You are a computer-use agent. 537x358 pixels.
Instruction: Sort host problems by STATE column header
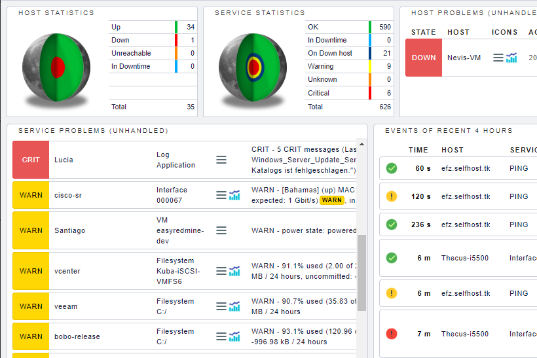click(423, 32)
